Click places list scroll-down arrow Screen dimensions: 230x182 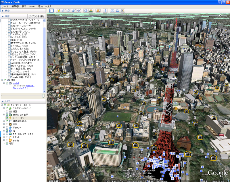click(x=44, y=91)
